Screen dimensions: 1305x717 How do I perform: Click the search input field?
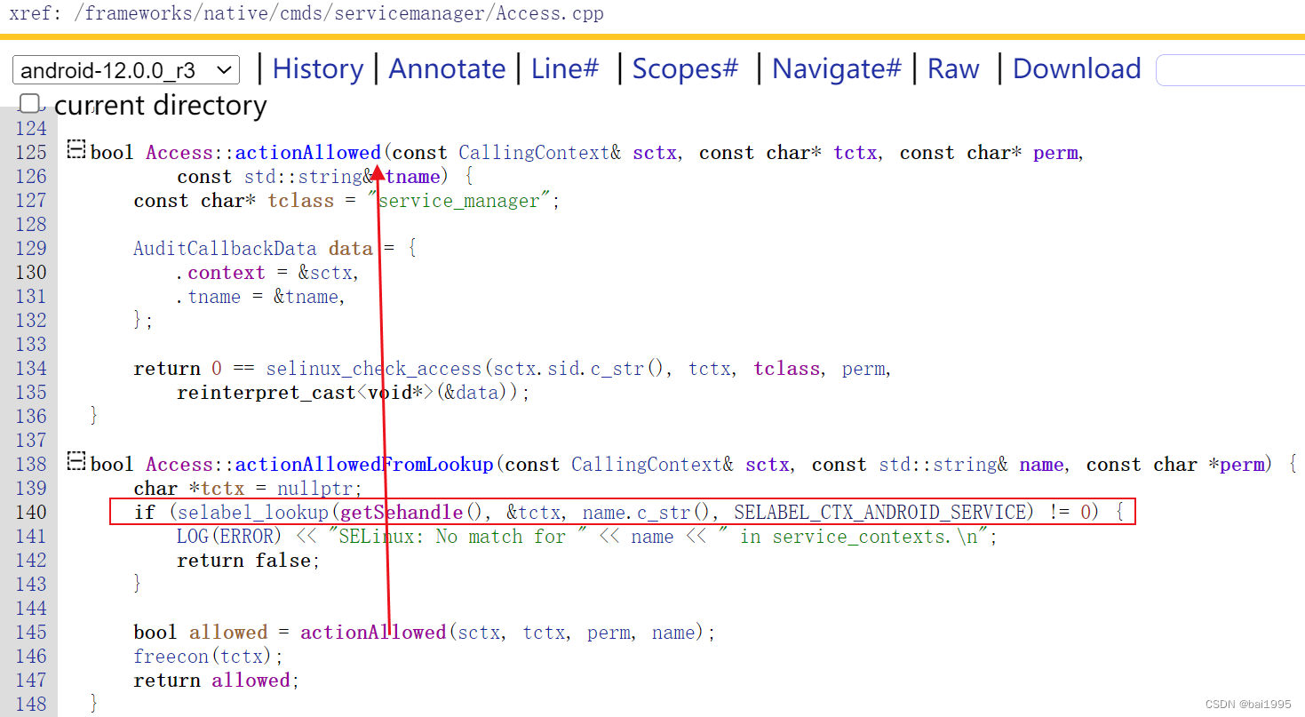[1229, 69]
